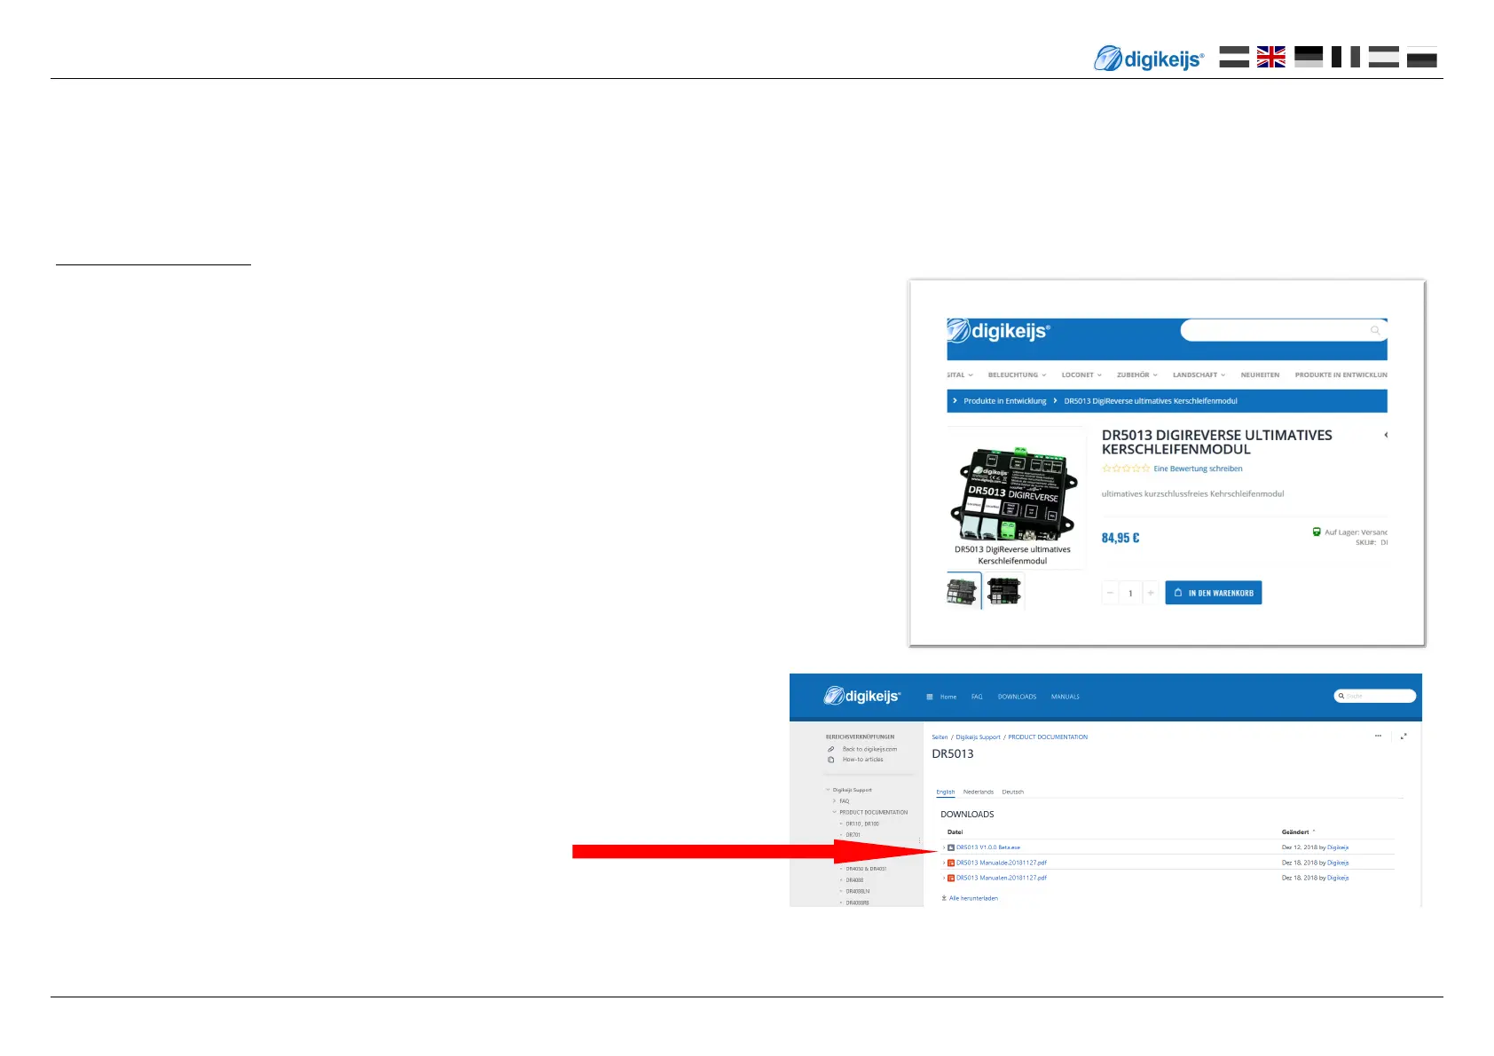1494x1056 pixels.
Task: Decrease the quantity with the minus button
Action: [1110, 593]
